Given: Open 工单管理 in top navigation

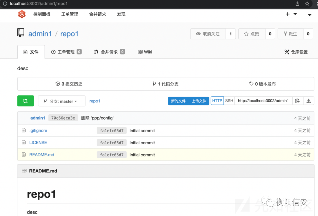Looking at the screenshot, I should (70, 14).
